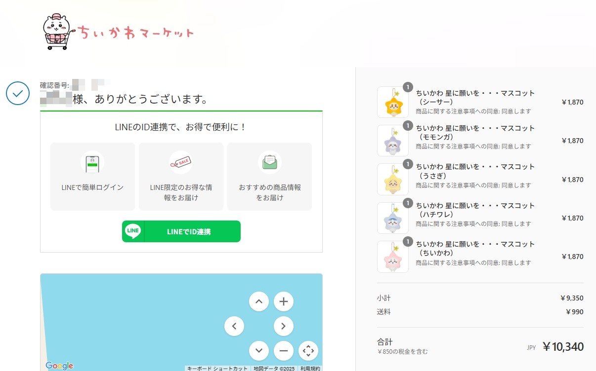Click the LINE限定のお得な情報をお届け card text
This screenshot has height=371, width=596.
[x=181, y=192]
